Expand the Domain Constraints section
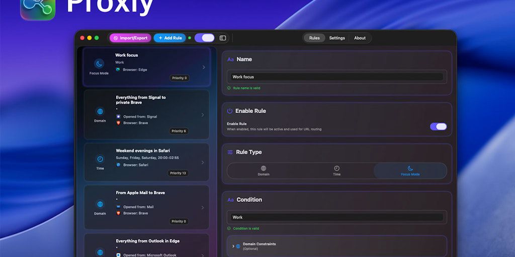This screenshot has height=257, width=515. [x=233, y=246]
